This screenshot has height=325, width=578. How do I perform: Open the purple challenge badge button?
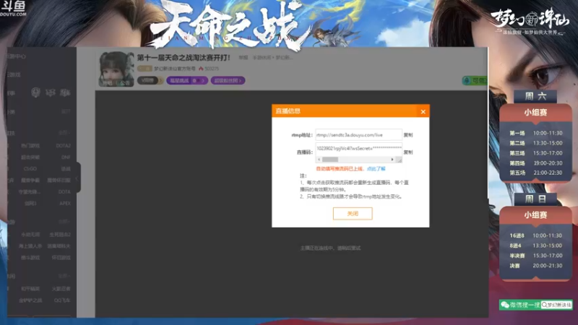coord(187,80)
